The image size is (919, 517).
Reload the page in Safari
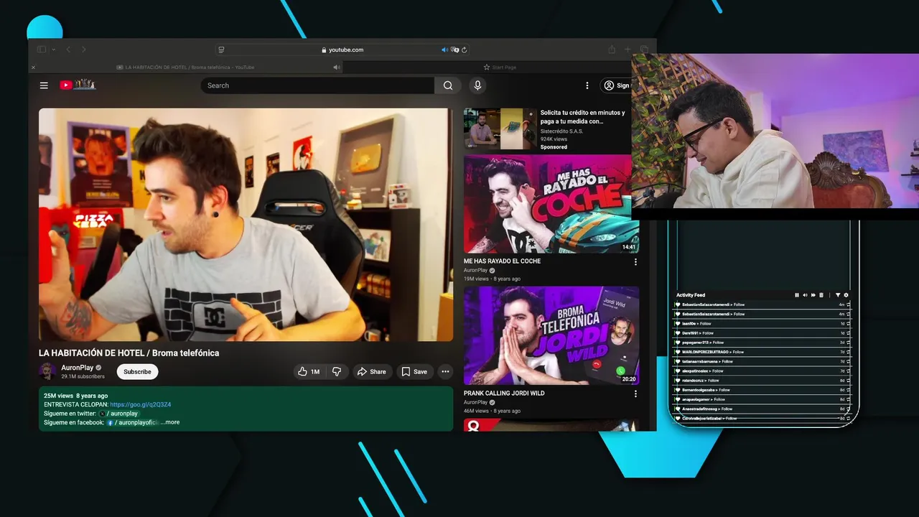click(x=465, y=50)
